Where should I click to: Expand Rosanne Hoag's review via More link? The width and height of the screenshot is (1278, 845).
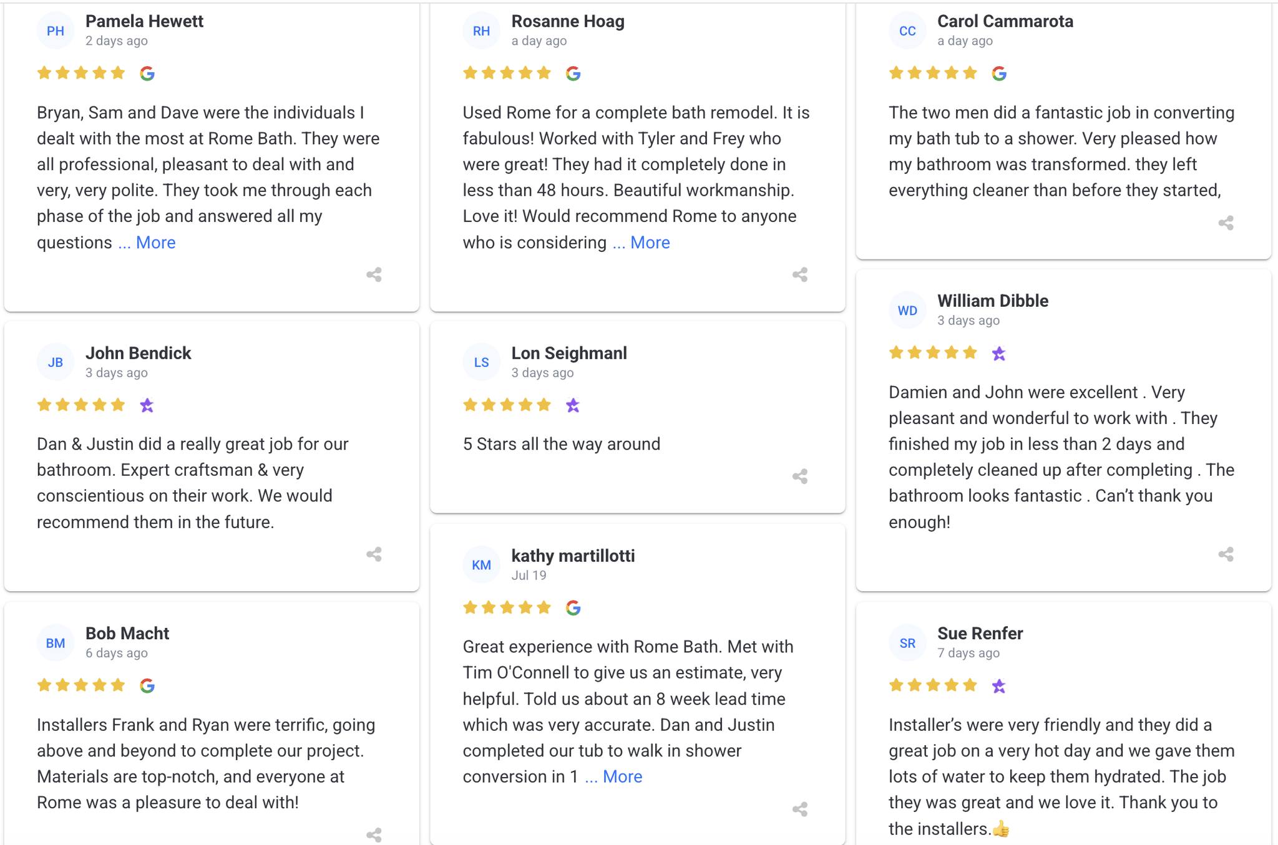click(x=650, y=243)
